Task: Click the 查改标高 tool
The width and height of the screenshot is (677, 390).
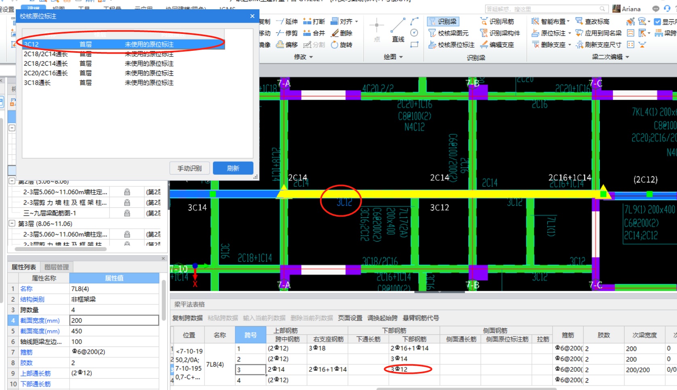Action: click(x=593, y=21)
